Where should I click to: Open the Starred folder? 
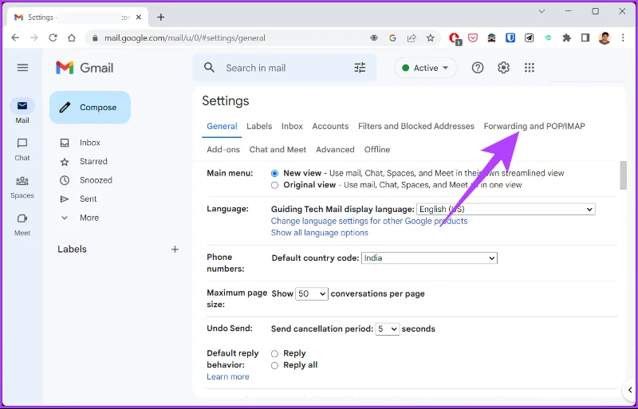pos(93,161)
